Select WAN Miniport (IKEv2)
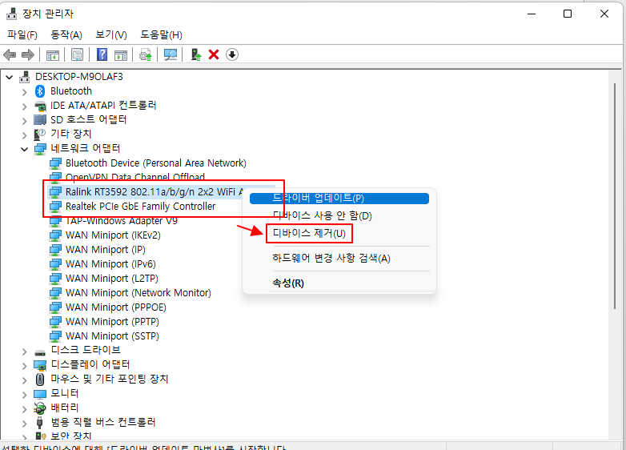Viewport: 626px width, 450px height. [113, 235]
